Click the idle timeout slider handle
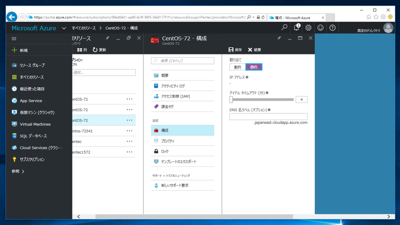This screenshot has height=225, width=400. click(231, 100)
